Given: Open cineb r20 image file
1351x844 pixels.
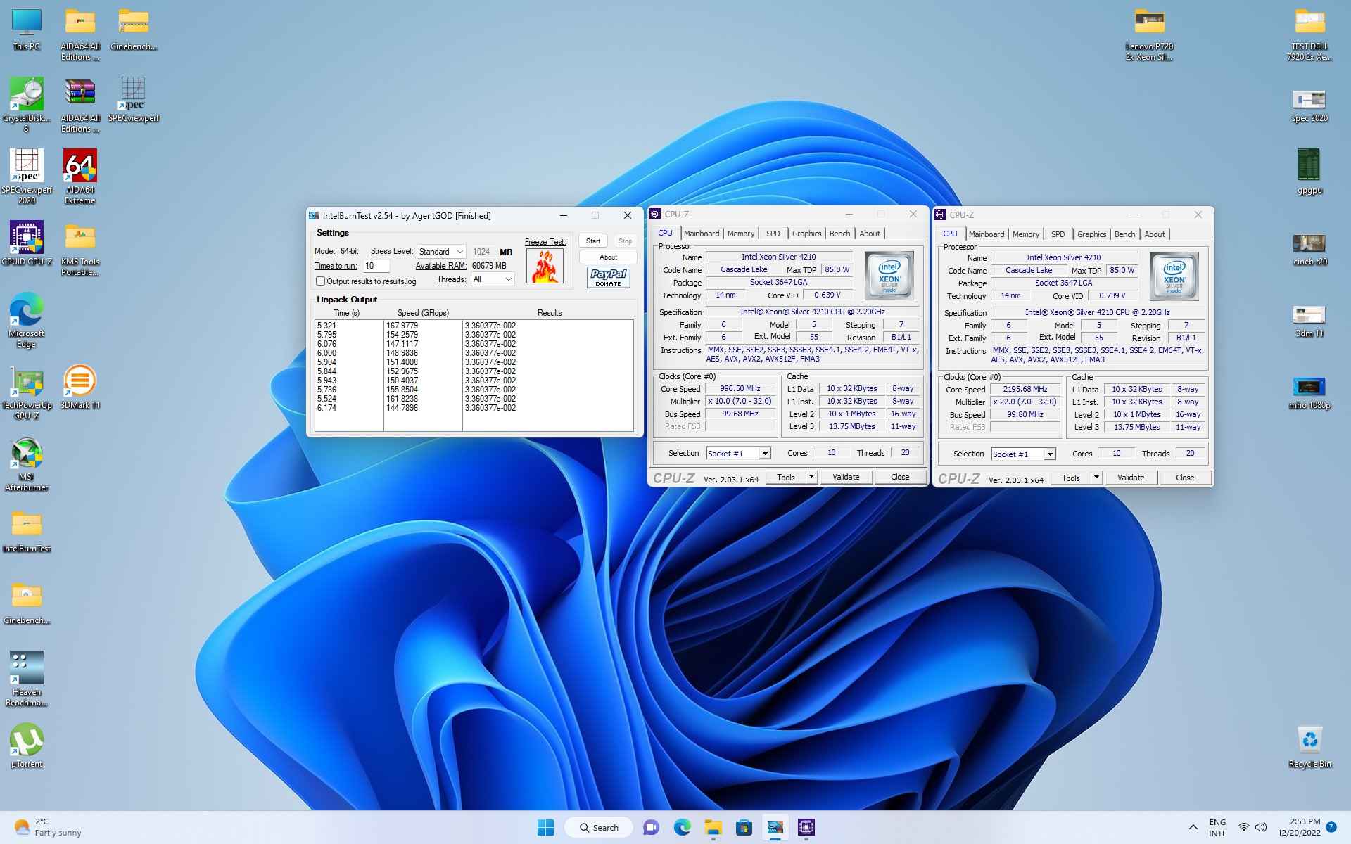Looking at the screenshot, I should [1309, 249].
